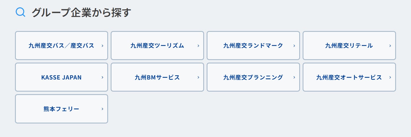Click chevron arrow on 九州産交ツーリズム card

(198, 46)
